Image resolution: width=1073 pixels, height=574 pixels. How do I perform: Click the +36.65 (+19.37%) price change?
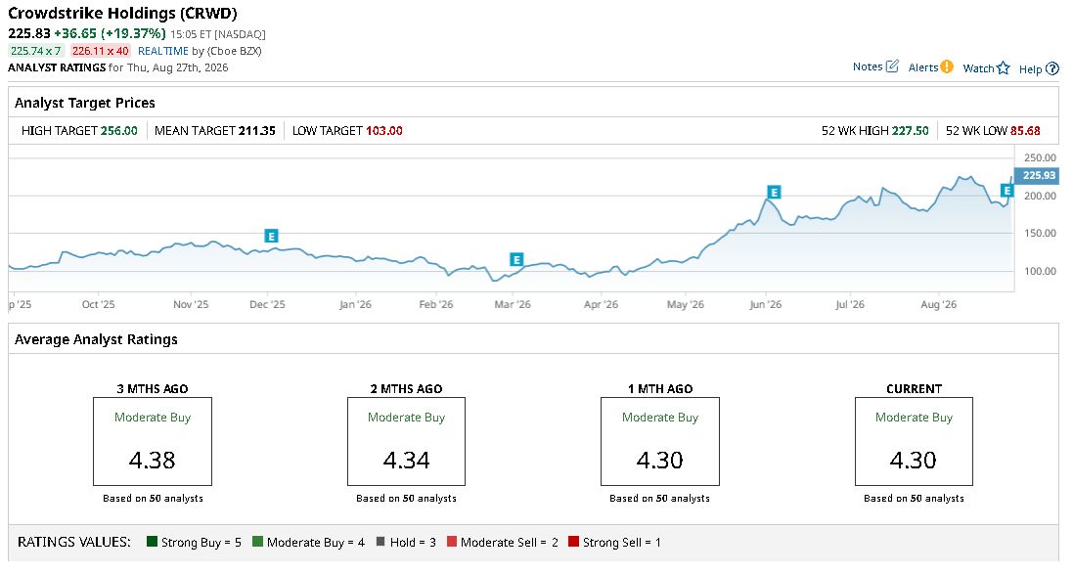point(111,33)
